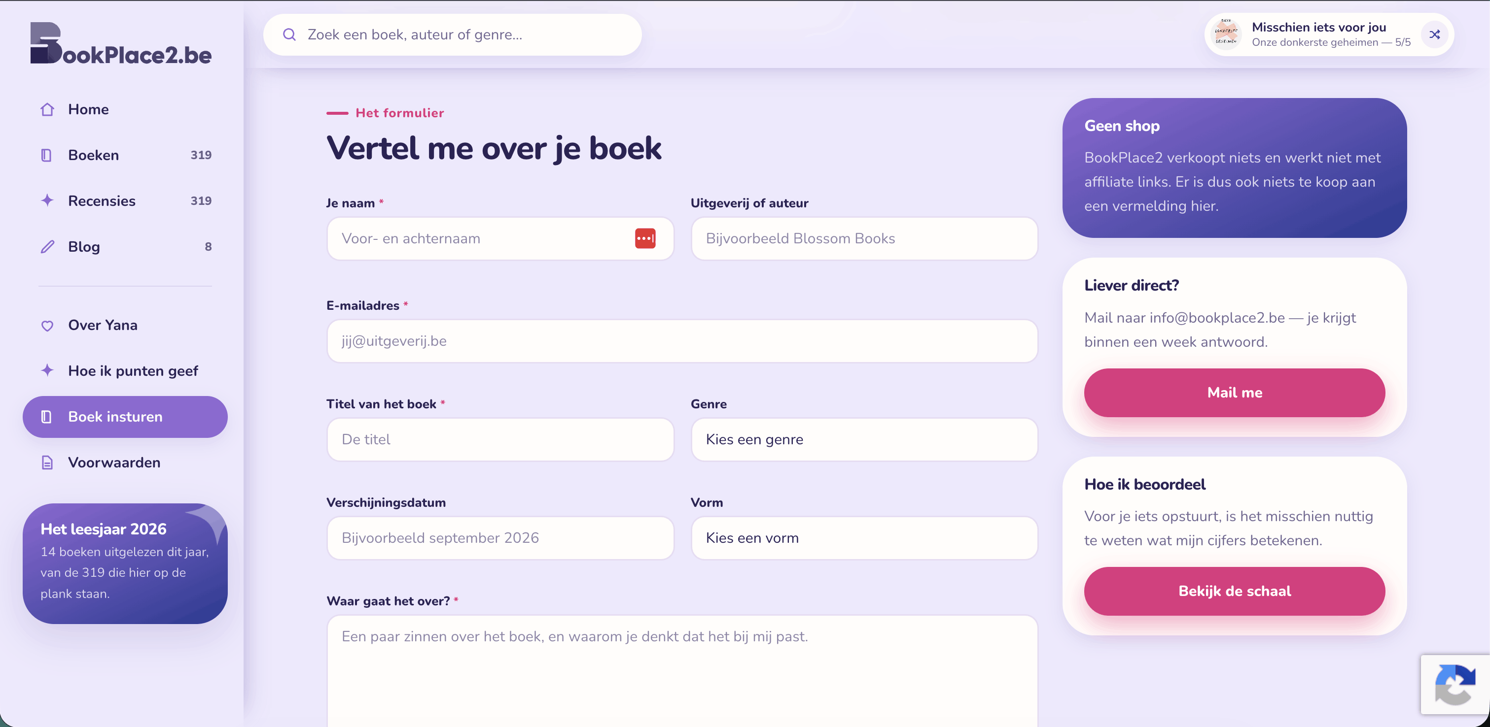
Task: Open the Recensies page
Action: [125, 200]
